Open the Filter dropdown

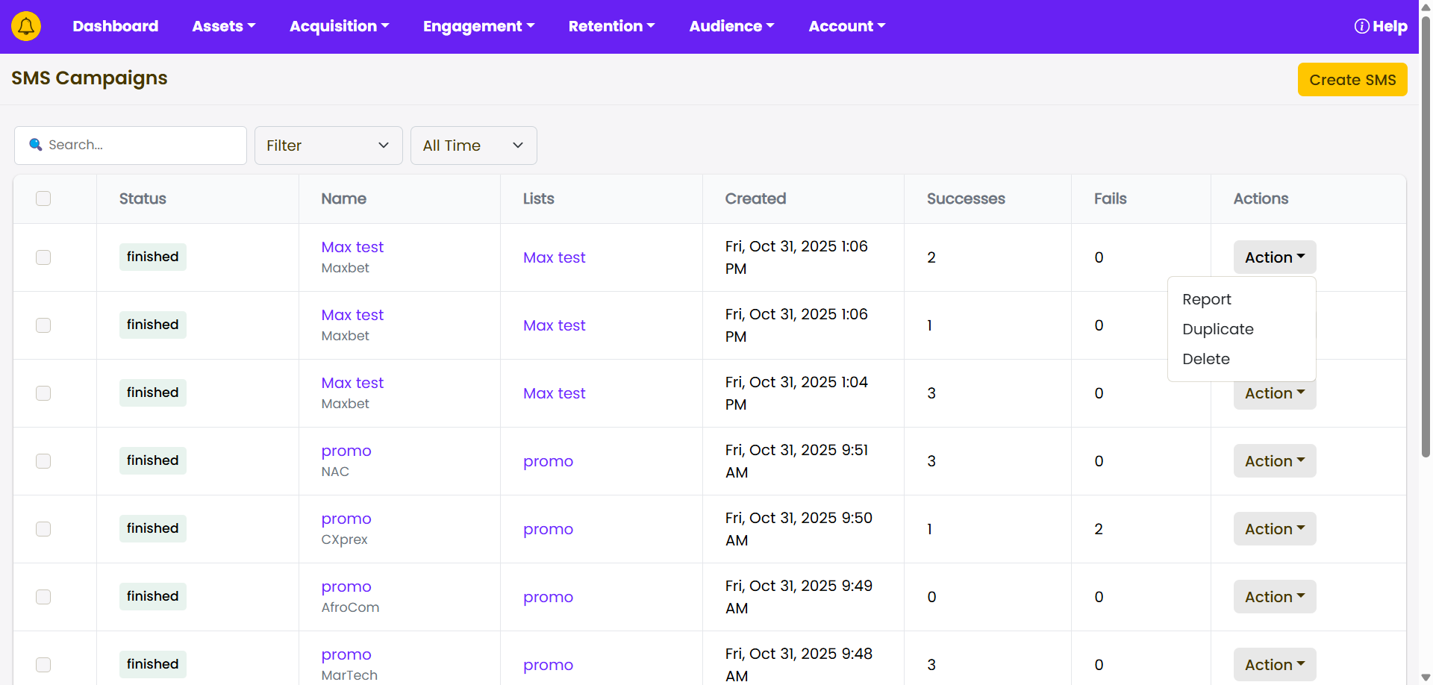click(328, 146)
